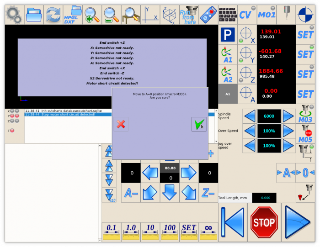Click the HPGL DXF import icon
Viewport: 320px width, 247px height.
coord(70,15)
